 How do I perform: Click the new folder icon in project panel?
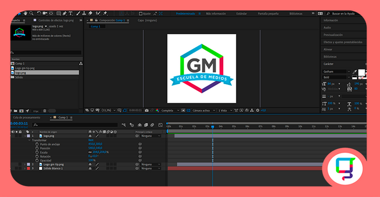pos(16,111)
